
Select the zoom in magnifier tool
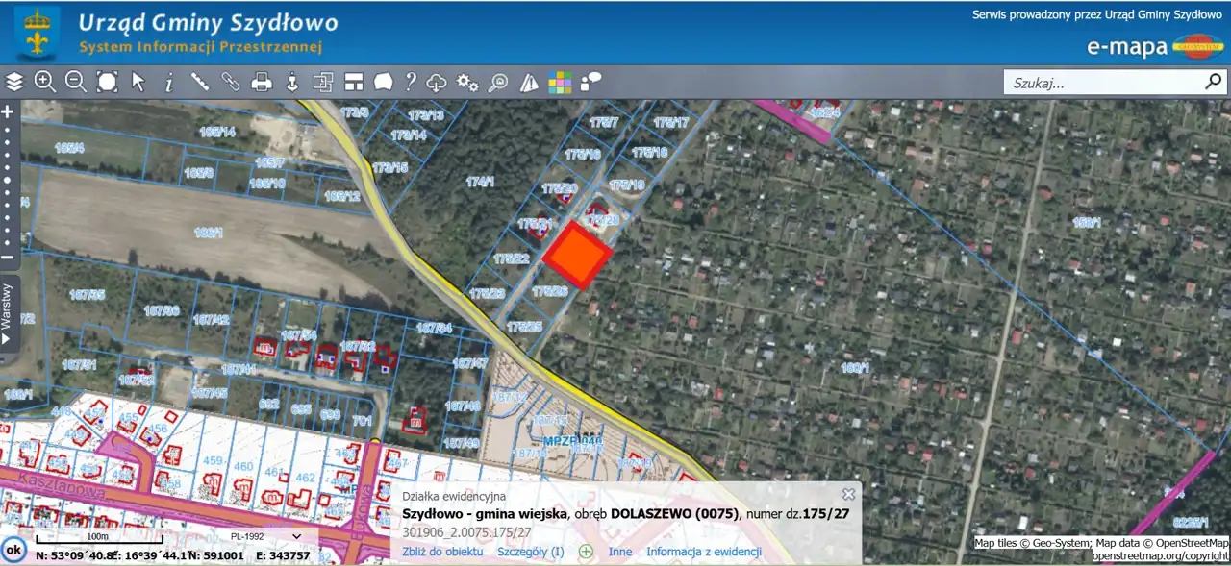click(x=44, y=82)
